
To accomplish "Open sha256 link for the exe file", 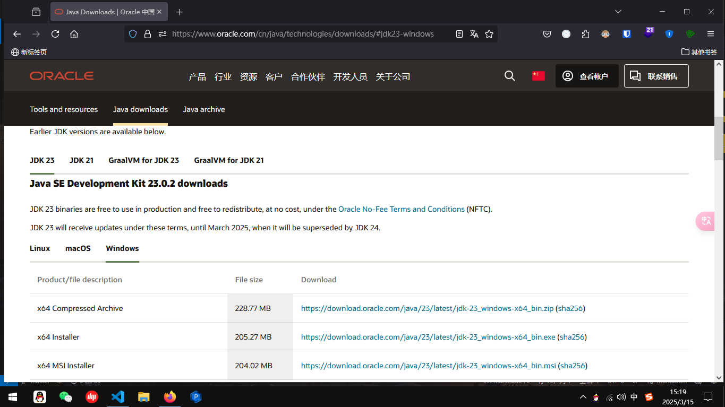I will click(572, 337).
